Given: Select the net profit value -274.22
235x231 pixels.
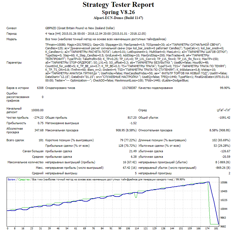Looking at the screenshot, I should [x=38, y=118].
